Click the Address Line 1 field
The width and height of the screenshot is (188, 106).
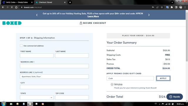(54, 66)
